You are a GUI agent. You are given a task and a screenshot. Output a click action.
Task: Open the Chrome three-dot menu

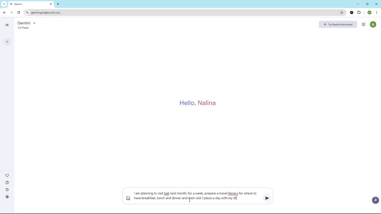click(x=377, y=12)
